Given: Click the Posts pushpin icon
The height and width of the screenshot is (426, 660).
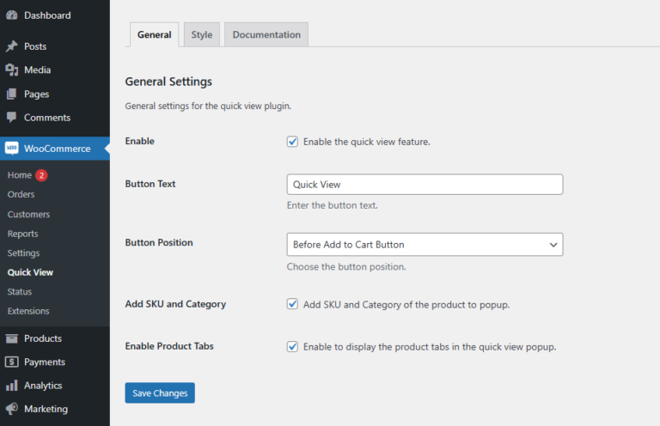Looking at the screenshot, I should click(x=12, y=46).
